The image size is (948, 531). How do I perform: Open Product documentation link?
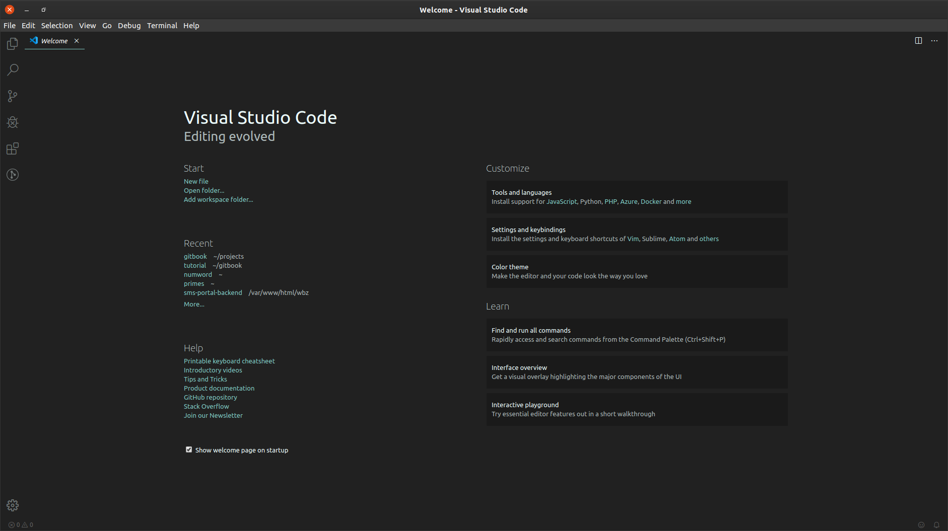219,388
